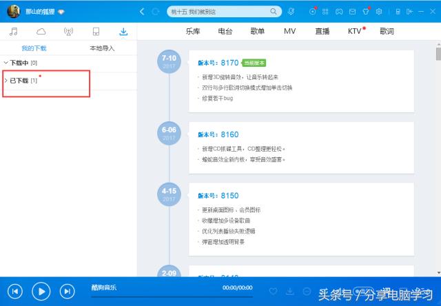
Task: Open the settings gear menu
Action: 379,12
